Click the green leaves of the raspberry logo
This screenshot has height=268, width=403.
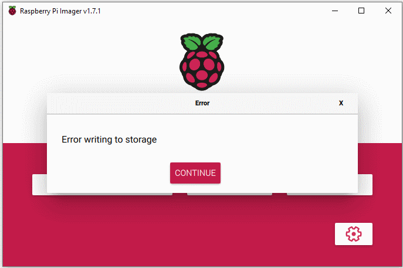[x=202, y=42]
